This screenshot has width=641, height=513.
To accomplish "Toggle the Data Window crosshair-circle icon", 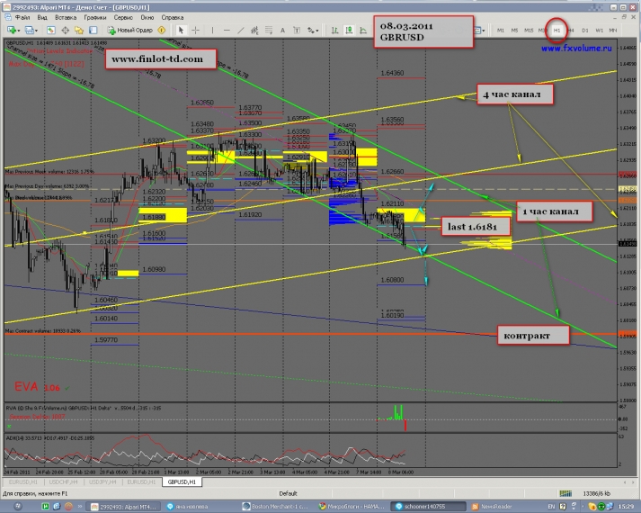I will point(65,31).
